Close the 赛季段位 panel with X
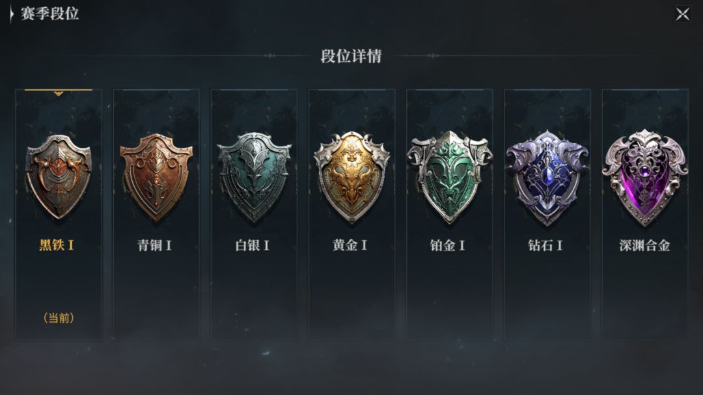The width and height of the screenshot is (703, 395). click(x=683, y=14)
